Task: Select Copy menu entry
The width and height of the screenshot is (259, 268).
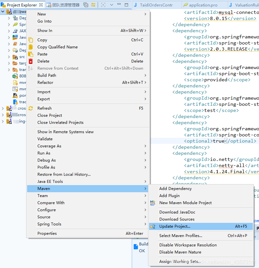Action: (88, 40)
